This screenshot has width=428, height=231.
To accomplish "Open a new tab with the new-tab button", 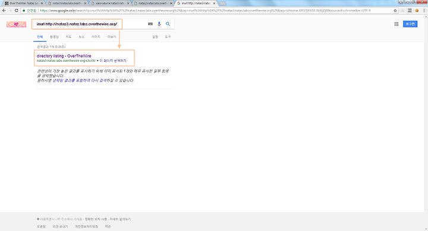I will coord(222,4).
